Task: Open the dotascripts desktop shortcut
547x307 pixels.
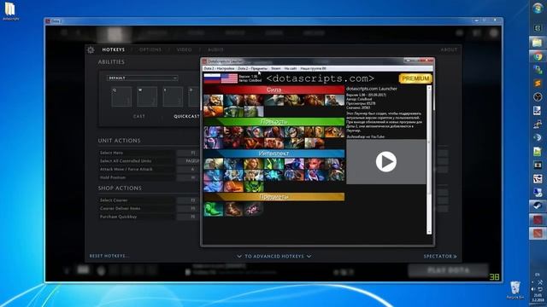Action: pos(10,10)
